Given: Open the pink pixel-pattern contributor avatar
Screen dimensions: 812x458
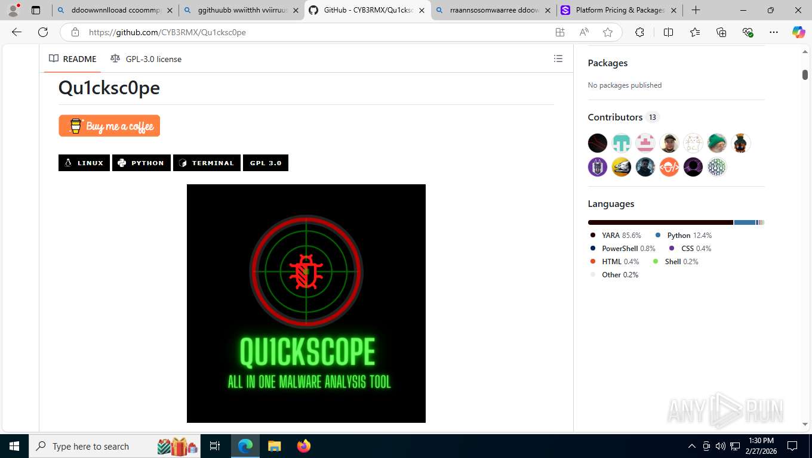Looking at the screenshot, I should coord(645,143).
